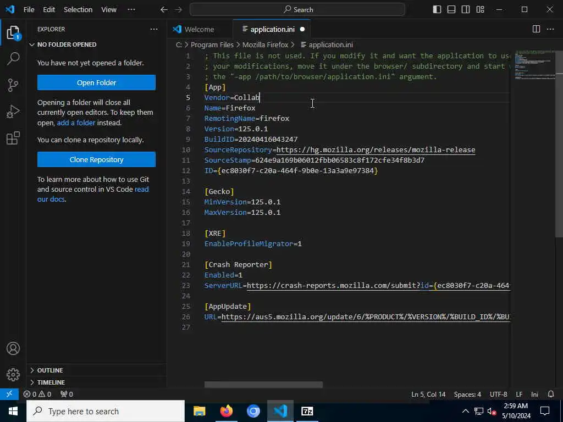
Task: Click the vertical editor scrollbar
Action: (x=559, y=143)
